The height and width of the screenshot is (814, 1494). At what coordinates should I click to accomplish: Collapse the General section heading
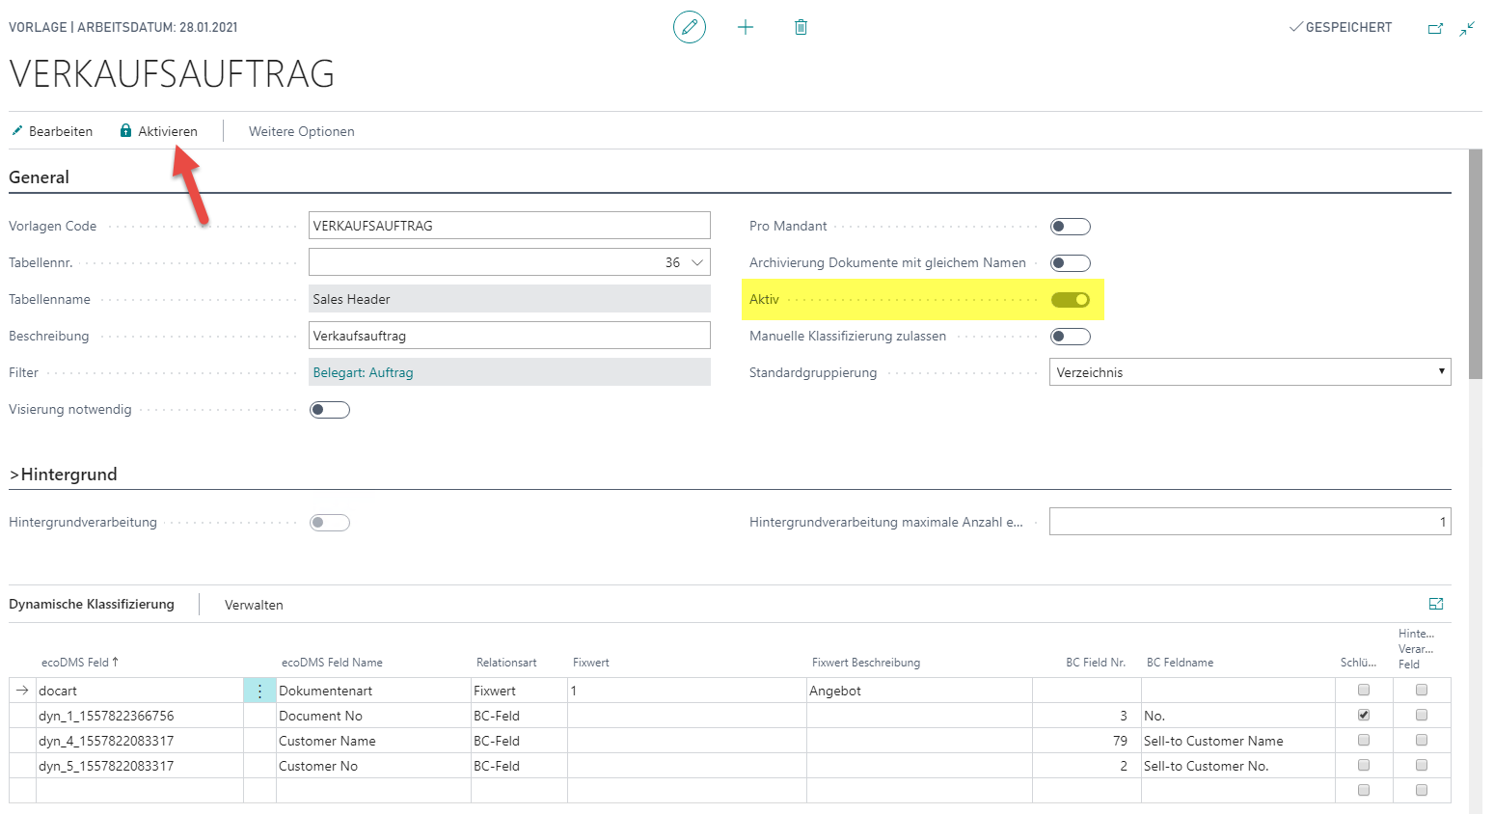(x=39, y=177)
